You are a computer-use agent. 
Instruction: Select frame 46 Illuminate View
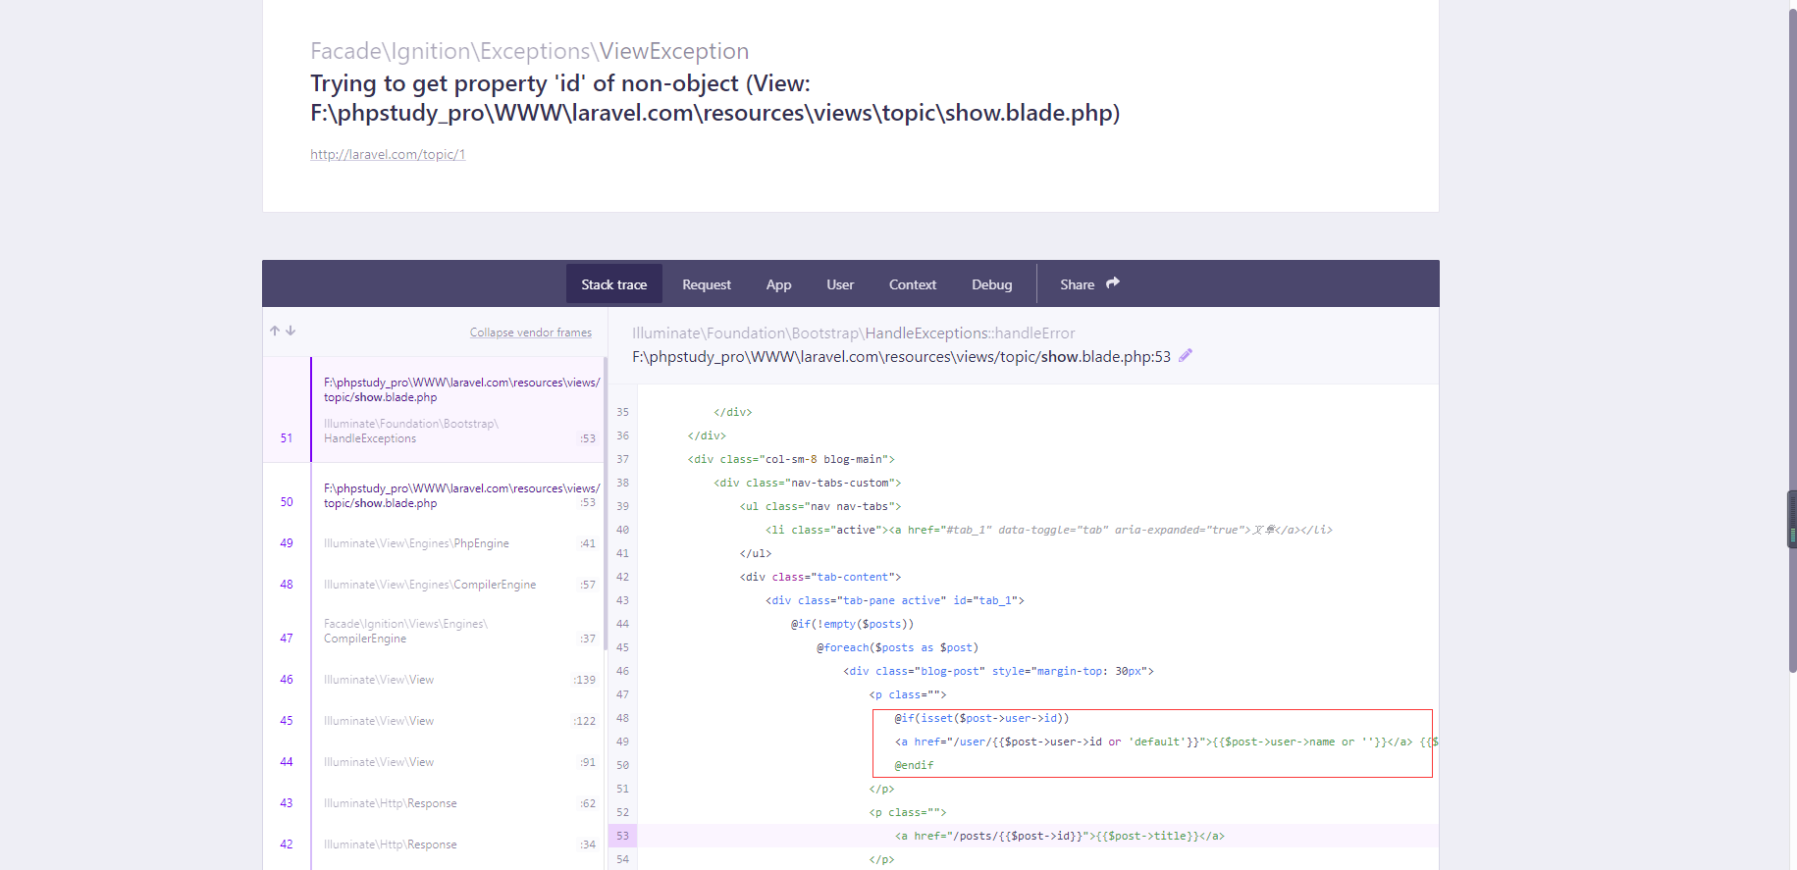click(434, 680)
